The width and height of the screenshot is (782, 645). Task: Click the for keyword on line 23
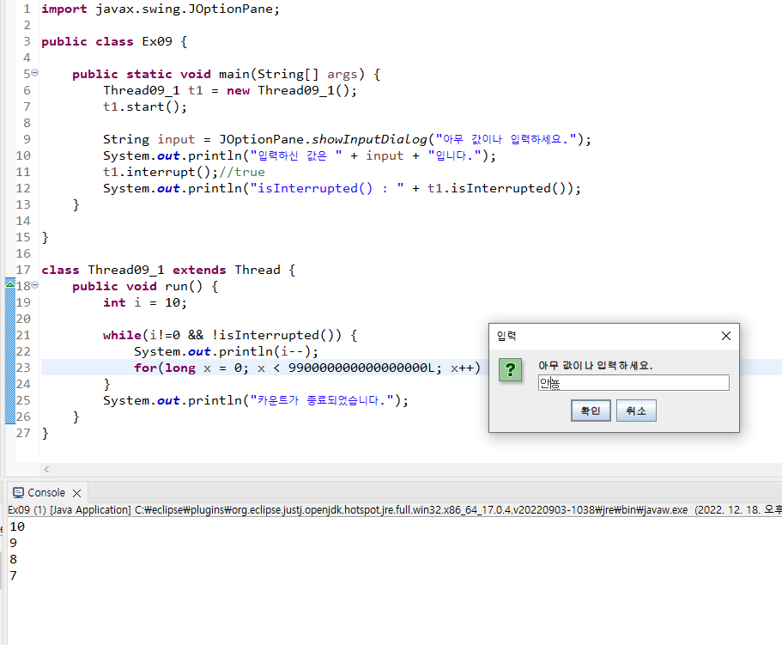tap(145, 368)
